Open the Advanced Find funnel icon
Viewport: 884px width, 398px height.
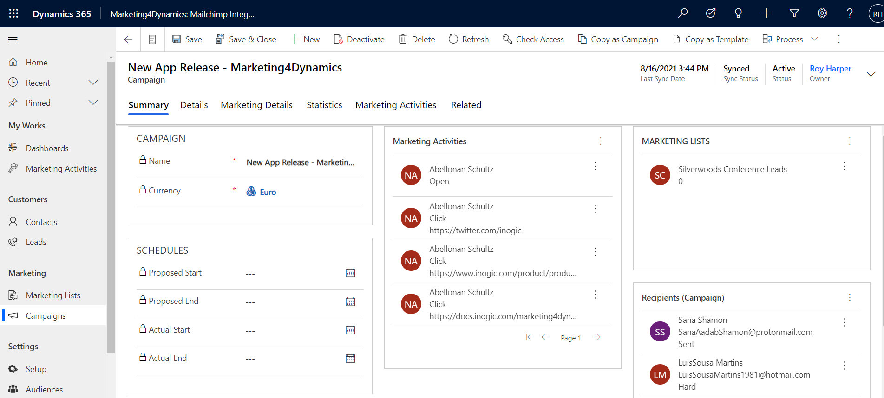click(794, 13)
